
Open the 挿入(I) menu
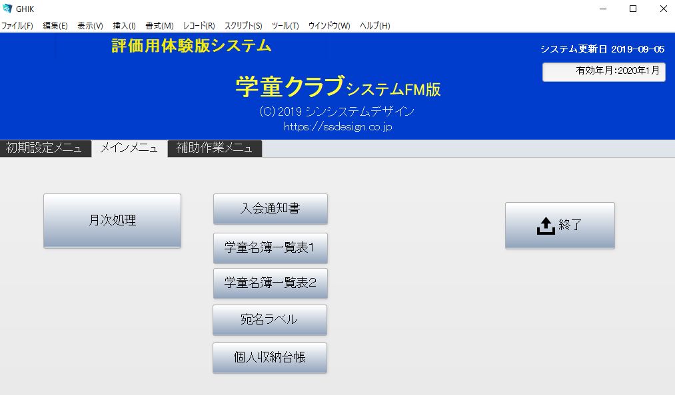click(x=124, y=26)
